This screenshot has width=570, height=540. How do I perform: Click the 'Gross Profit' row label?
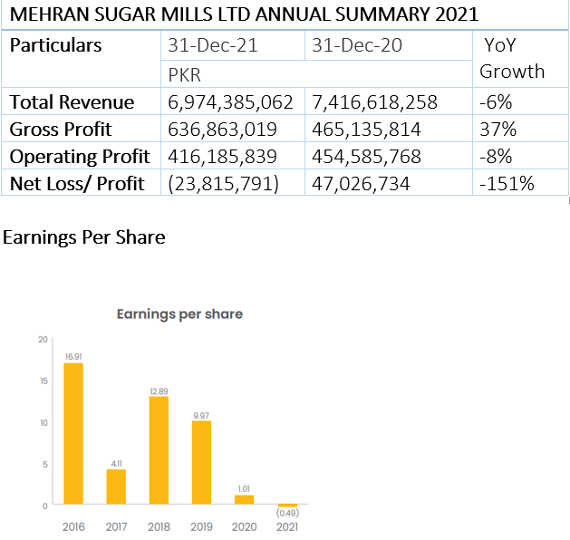61,129
